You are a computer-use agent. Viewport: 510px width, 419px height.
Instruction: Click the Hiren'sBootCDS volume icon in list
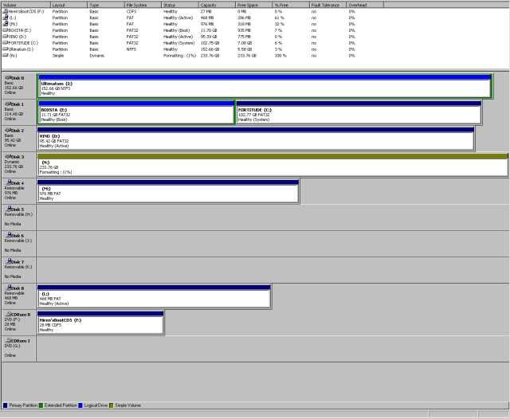pos(6,11)
